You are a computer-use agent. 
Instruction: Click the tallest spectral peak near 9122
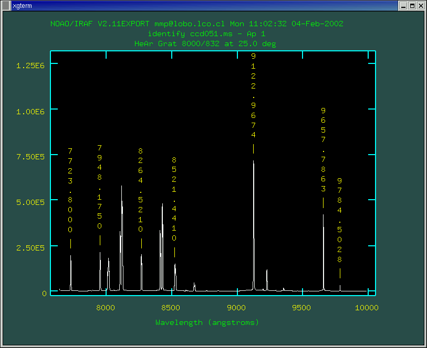point(254,225)
